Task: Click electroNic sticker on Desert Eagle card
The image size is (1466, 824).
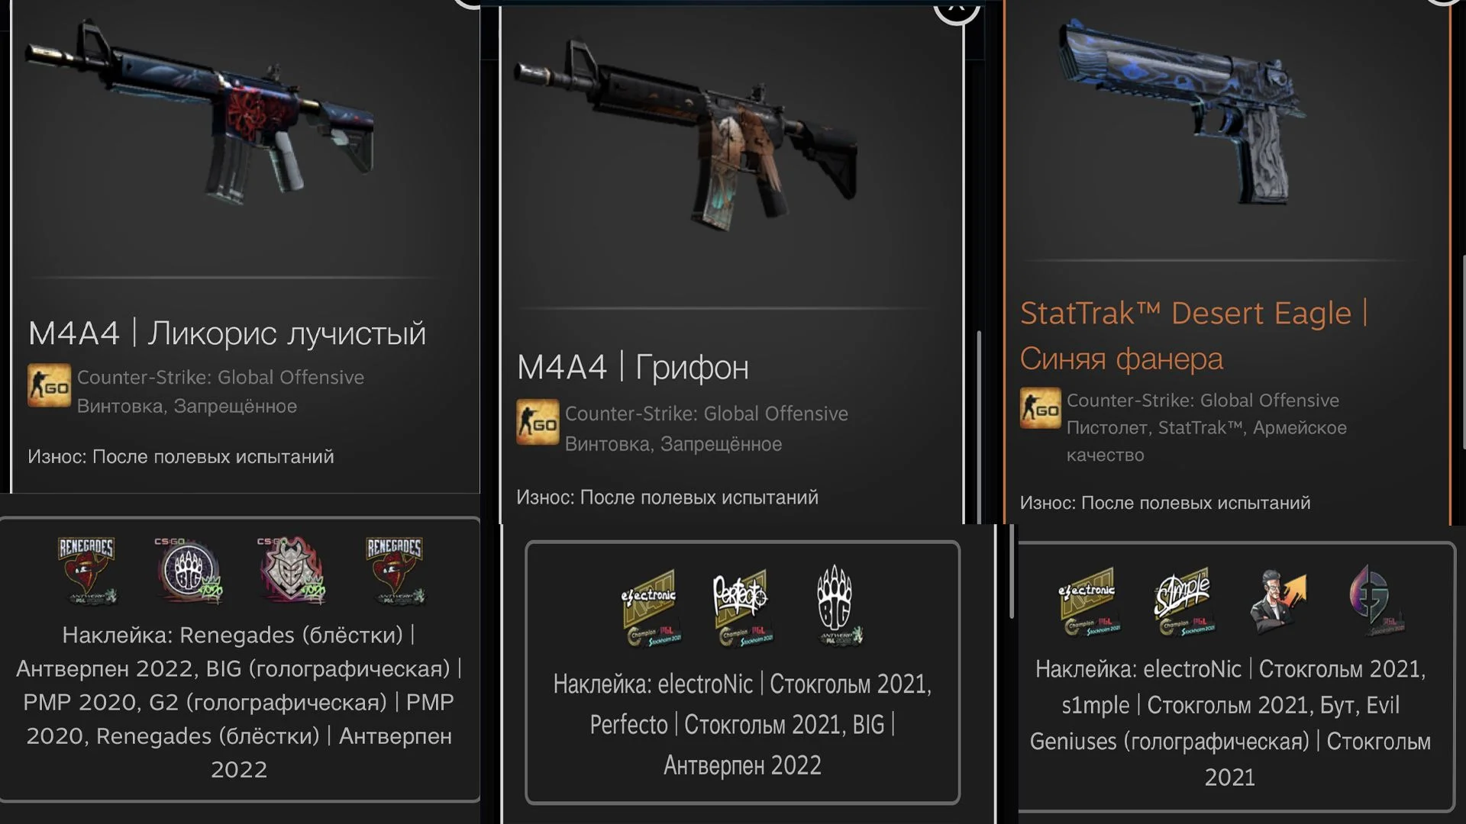Action: pyautogui.click(x=1087, y=602)
